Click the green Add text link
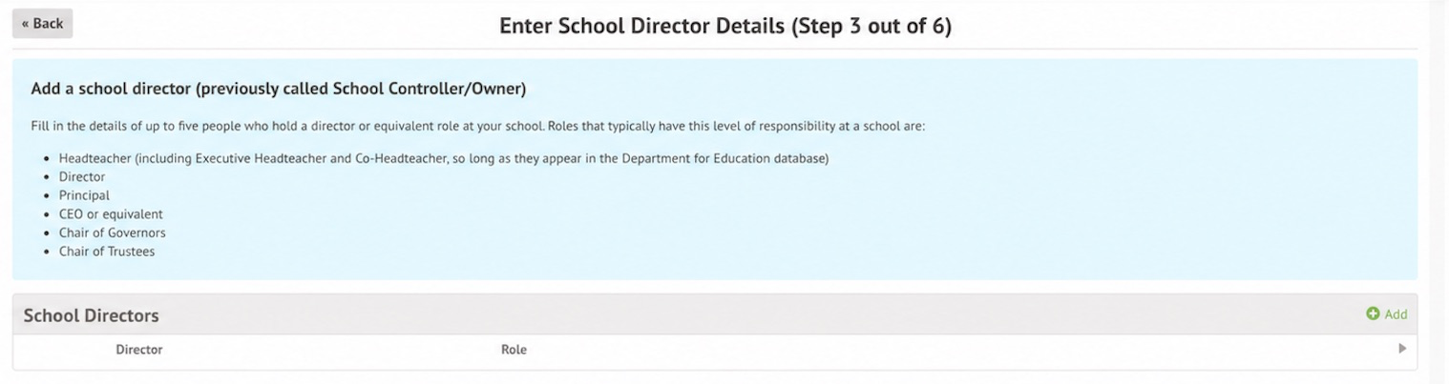This screenshot has height=384, width=1449. point(1396,314)
